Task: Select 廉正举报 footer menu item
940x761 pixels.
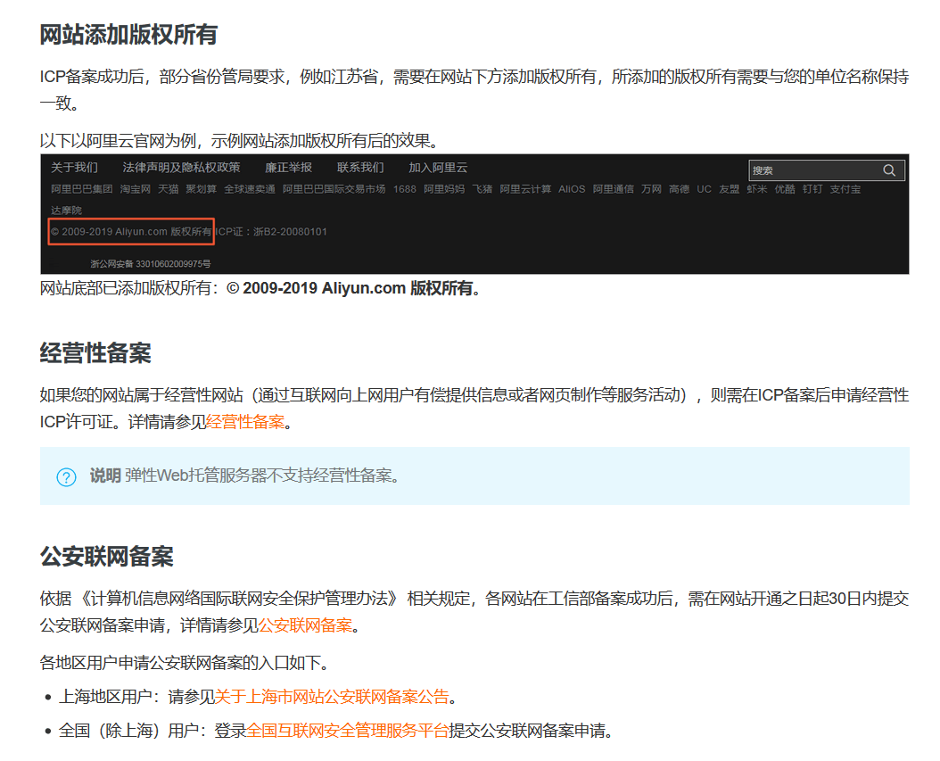Action: pyautogui.click(x=288, y=168)
